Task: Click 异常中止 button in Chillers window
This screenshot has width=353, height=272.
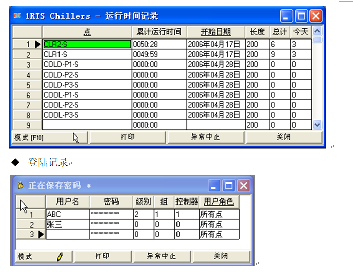Action: click(x=206, y=138)
